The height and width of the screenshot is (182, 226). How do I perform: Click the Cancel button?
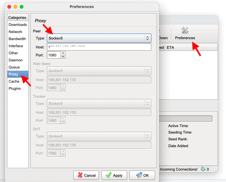click(86, 175)
